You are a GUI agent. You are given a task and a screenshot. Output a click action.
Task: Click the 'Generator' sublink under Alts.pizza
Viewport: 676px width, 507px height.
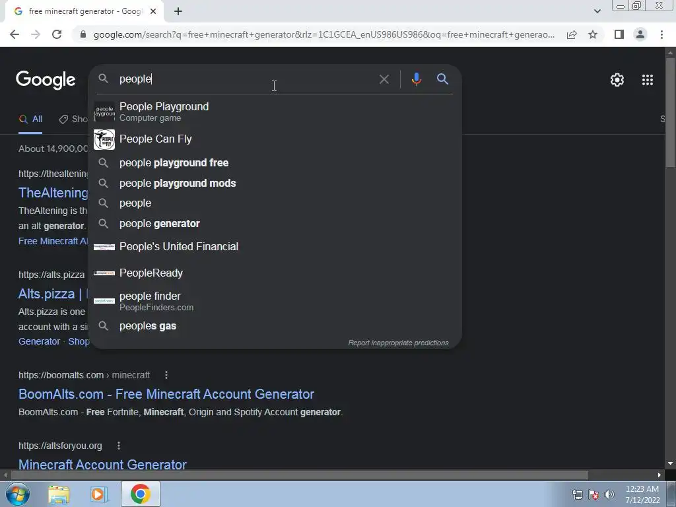coord(39,341)
